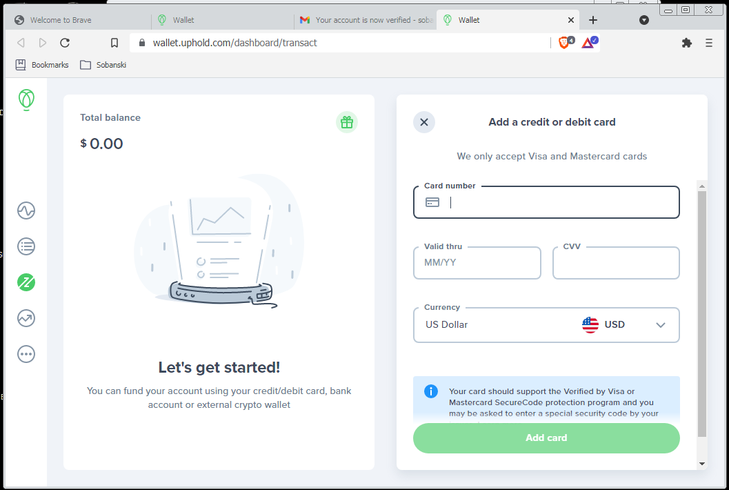This screenshot has height=490, width=729.
Task: Click the green gift rewards icon
Action: [347, 122]
